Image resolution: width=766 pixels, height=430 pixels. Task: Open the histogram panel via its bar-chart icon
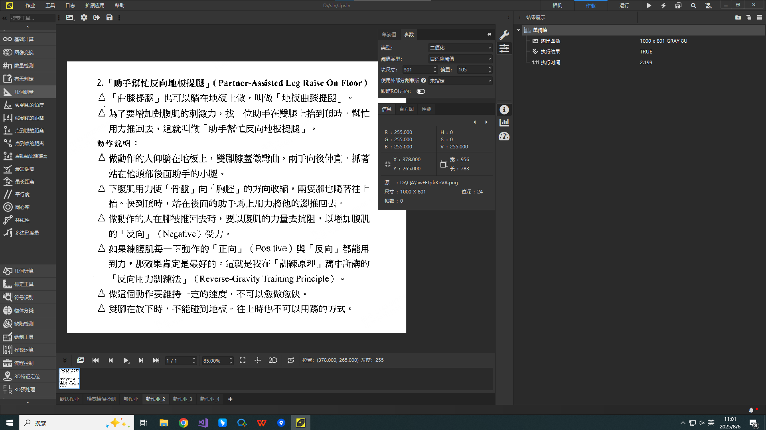point(504,122)
